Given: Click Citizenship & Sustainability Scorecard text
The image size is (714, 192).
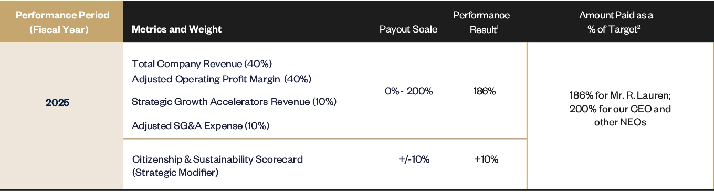Looking at the screenshot, I should click(217, 159).
